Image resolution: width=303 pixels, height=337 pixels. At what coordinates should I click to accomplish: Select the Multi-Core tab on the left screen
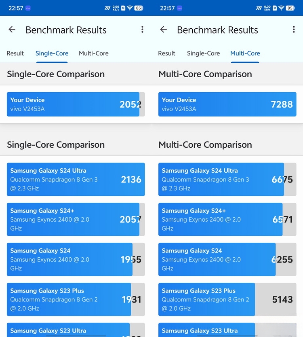coord(94,53)
